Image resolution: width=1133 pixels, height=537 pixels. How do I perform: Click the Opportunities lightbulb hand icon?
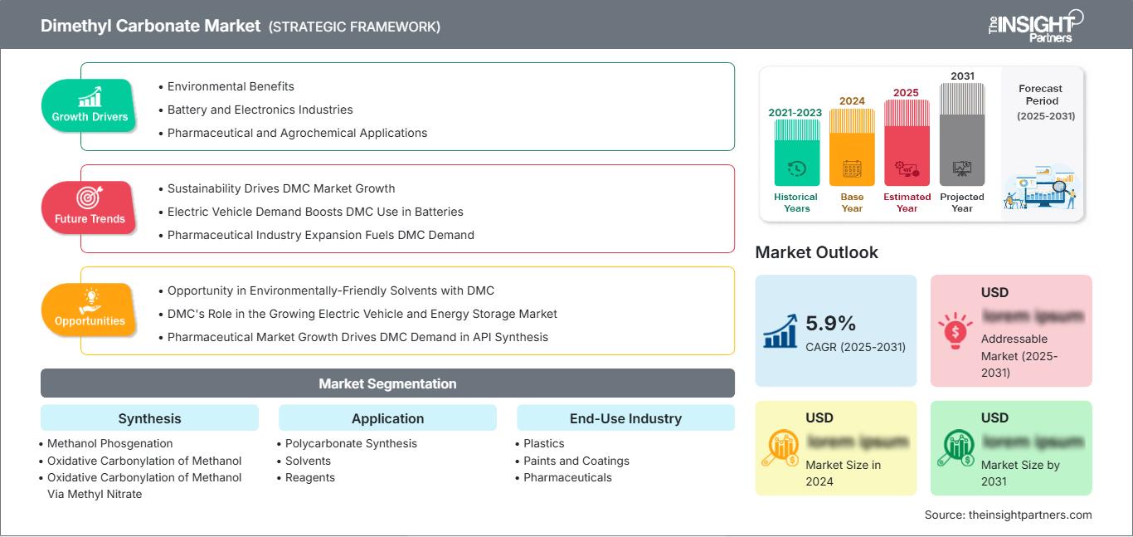[x=90, y=300]
